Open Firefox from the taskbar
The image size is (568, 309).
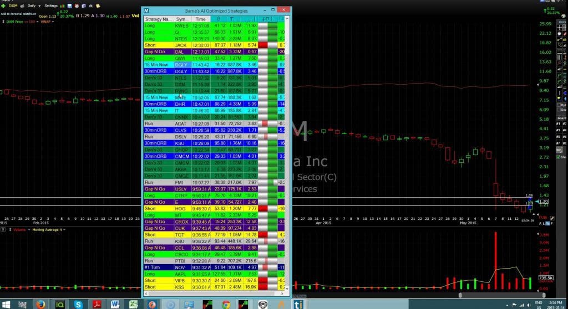[x=40, y=305]
